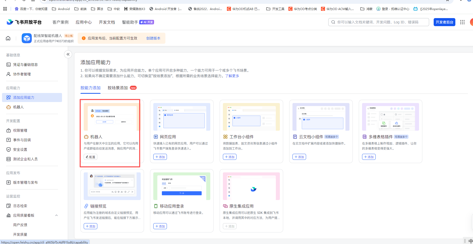Click the orange warning icon in notice
This screenshot has height=244, width=473.
[84, 38]
